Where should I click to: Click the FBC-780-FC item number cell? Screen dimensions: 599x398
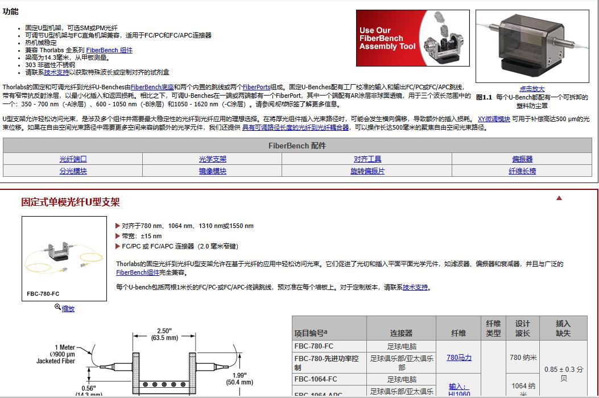329,346
